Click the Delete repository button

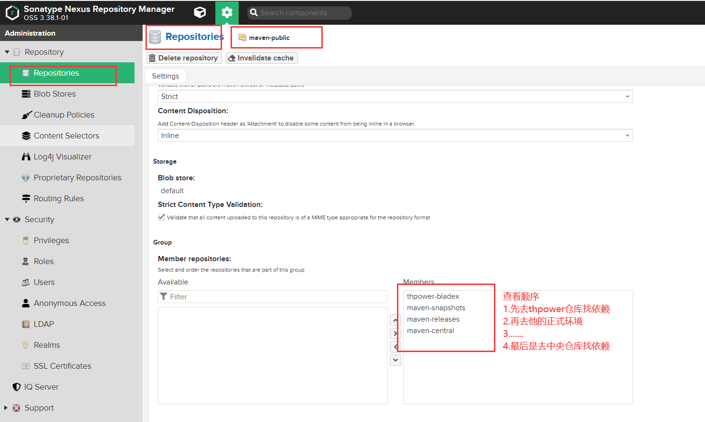tap(184, 58)
